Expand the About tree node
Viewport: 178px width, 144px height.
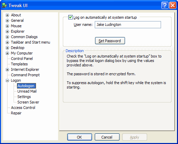pyautogui.click(x=7, y=15)
